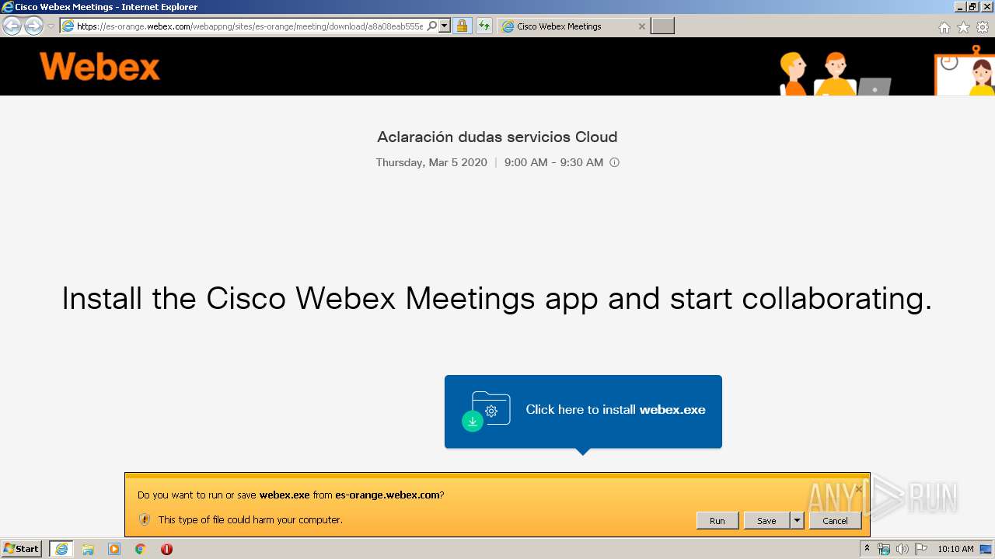This screenshot has width=995, height=559.
Task: Open the recent pages dropdown beside Forward
Action: pos(51,26)
